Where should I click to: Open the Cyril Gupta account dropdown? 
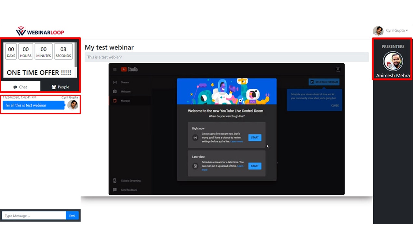click(x=395, y=31)
